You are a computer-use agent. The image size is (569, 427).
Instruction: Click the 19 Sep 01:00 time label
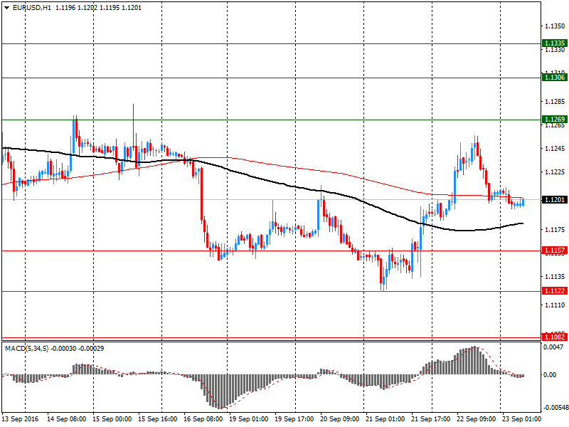248,419
